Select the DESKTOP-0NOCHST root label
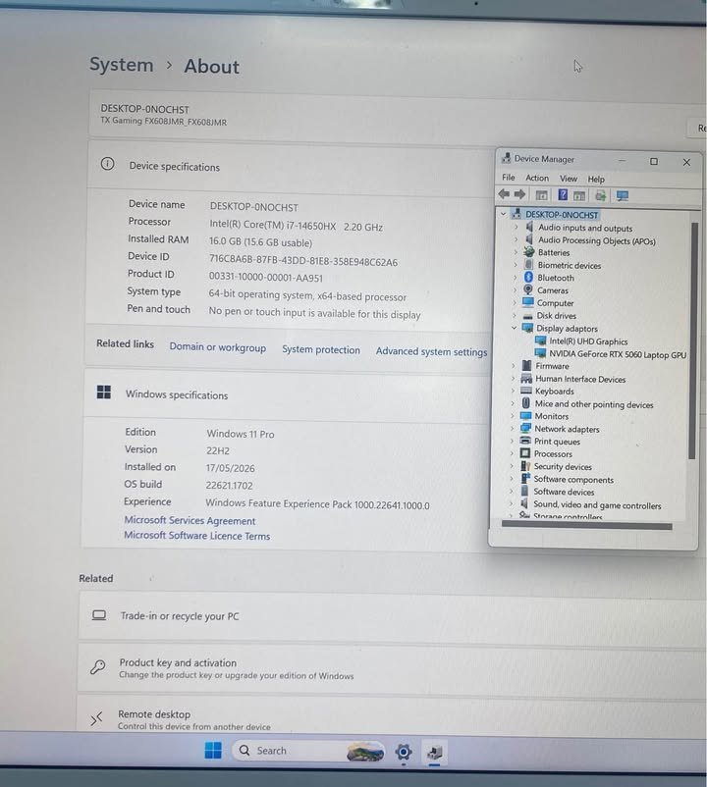This screenshot has height=787, width=707. pyautogui.click(x=562, y=215)
